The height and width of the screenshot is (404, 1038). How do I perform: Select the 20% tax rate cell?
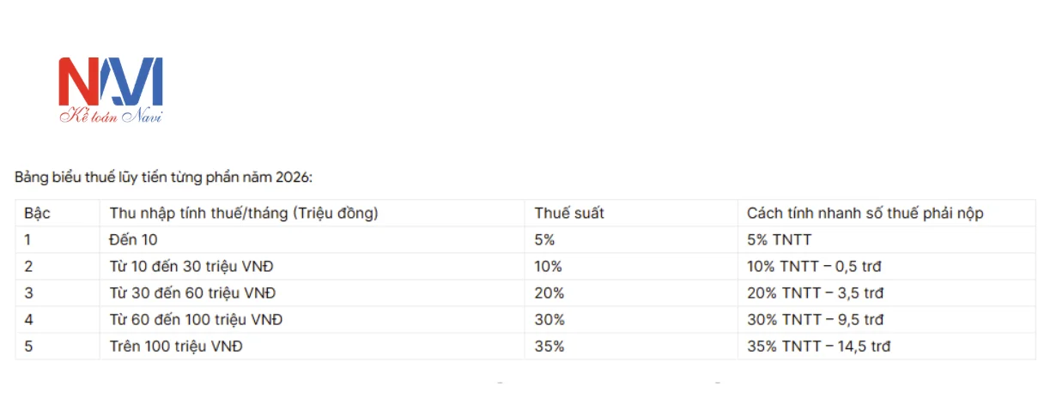[549, 293]
